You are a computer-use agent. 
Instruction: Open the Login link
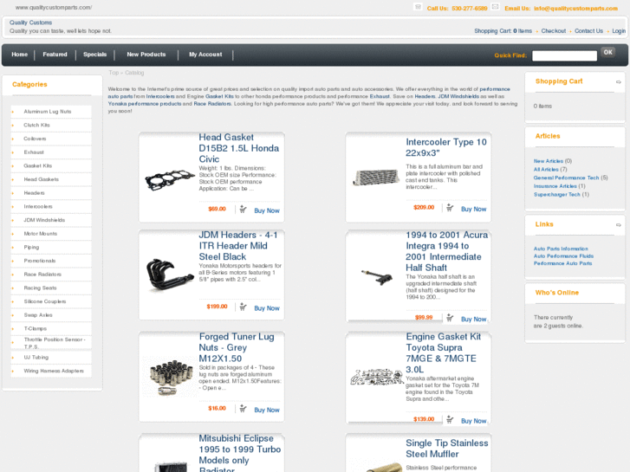[x=619, y=31]
